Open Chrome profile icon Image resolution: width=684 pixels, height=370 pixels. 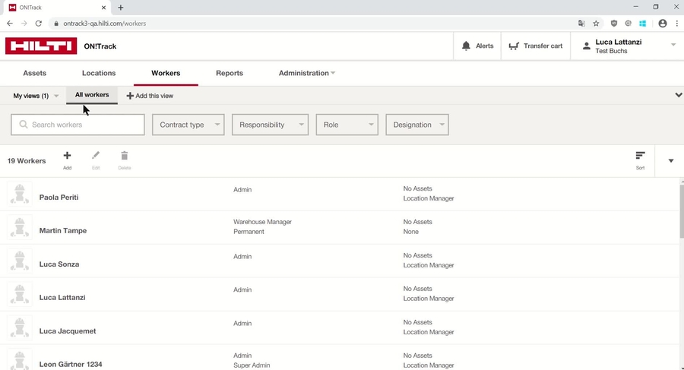coord(663,24)
